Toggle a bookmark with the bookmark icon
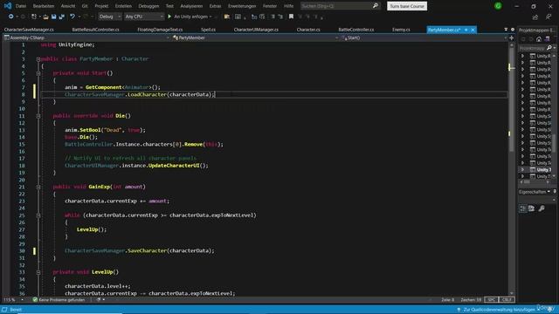559x314 pixels. tap(291, 17)
